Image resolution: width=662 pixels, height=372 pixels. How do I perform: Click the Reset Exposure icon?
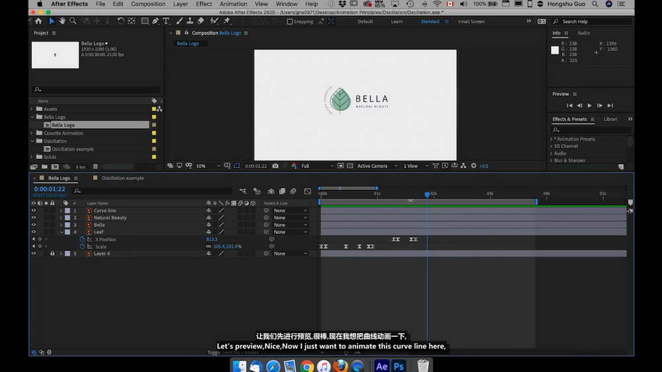(x=474, y=166)
